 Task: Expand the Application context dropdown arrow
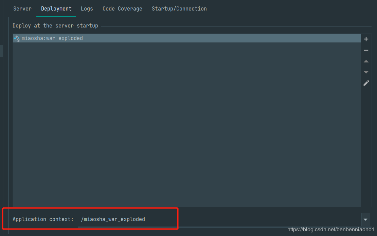365,220
